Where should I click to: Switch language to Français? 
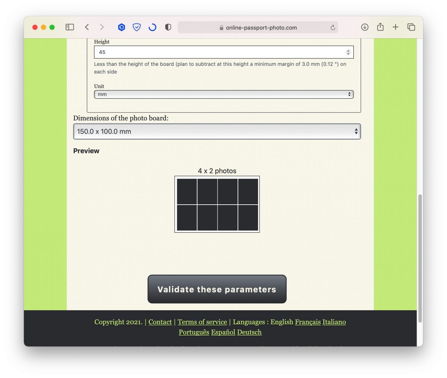click(308, 322)
